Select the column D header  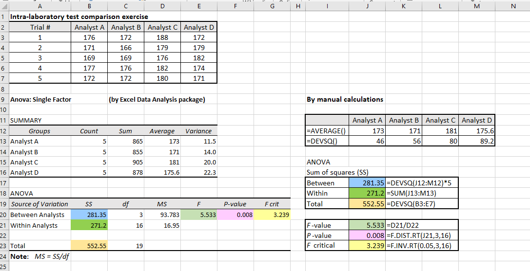(162, 6)
